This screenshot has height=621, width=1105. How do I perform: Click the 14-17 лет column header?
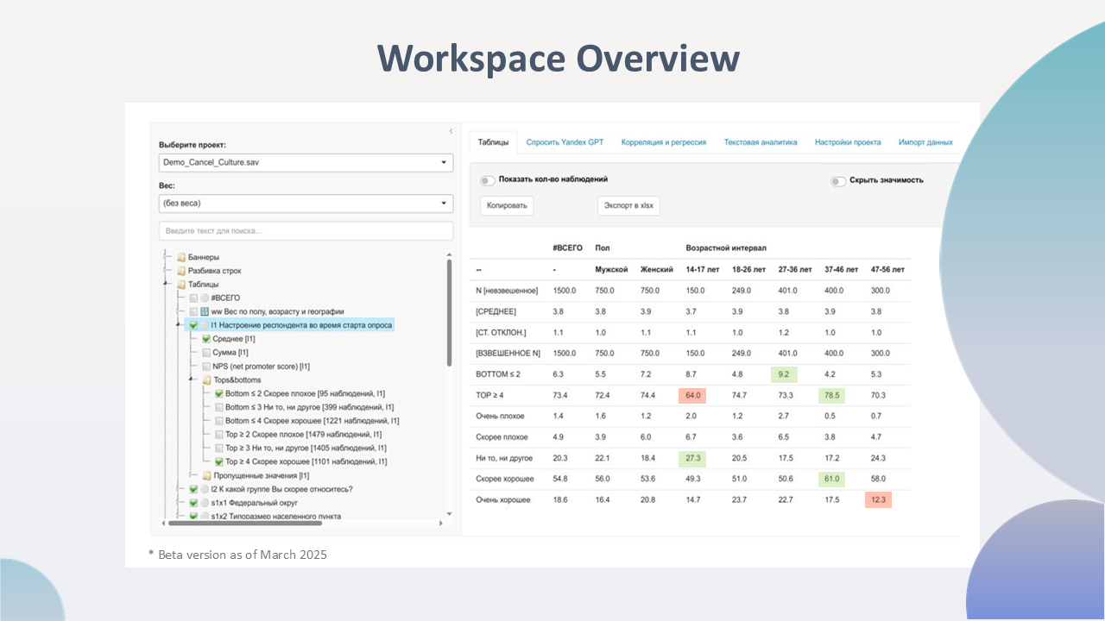tap(702, 269)
